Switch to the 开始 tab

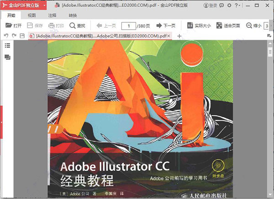(x=11, y=16)
